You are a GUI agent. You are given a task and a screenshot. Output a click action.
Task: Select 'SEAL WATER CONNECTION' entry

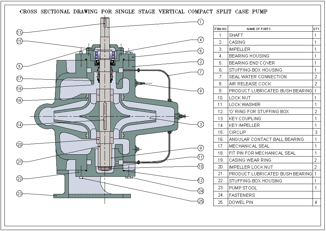click(258, 77)
